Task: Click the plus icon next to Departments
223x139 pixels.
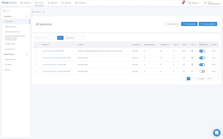Action: [27, 54]
